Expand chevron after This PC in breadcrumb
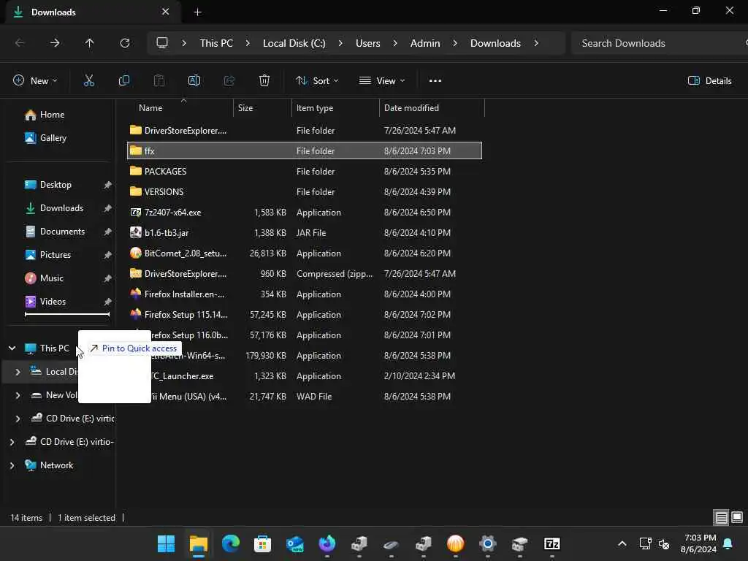The height and width of the screenshot is (561, 748). point(248,43)
